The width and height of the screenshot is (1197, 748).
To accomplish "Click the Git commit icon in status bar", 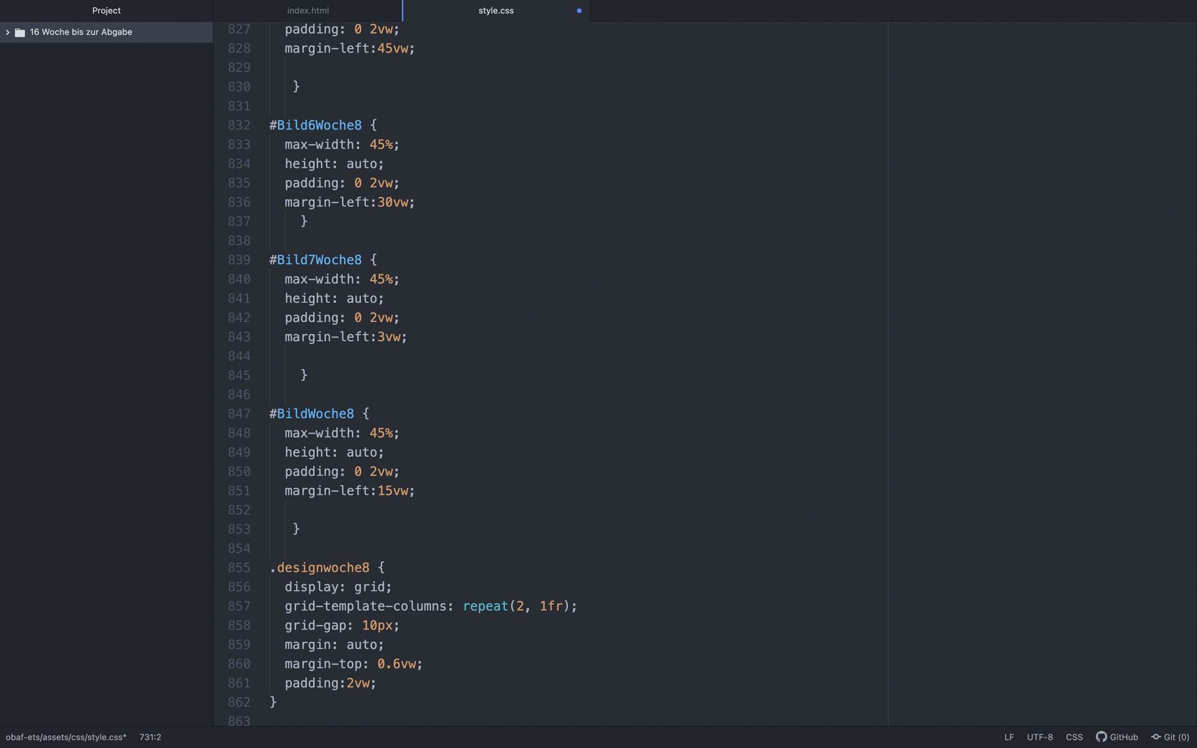I will 1156,737.
